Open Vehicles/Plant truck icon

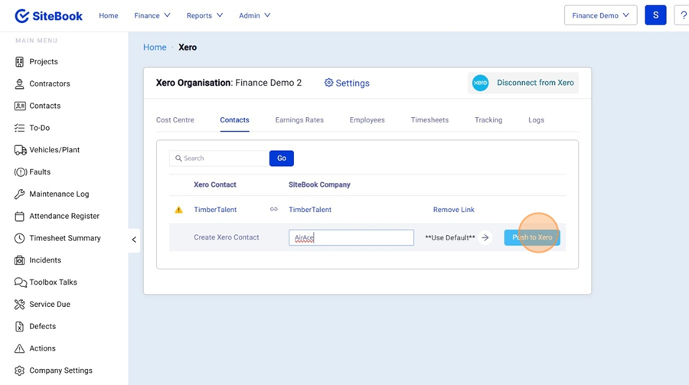[20, 150]
